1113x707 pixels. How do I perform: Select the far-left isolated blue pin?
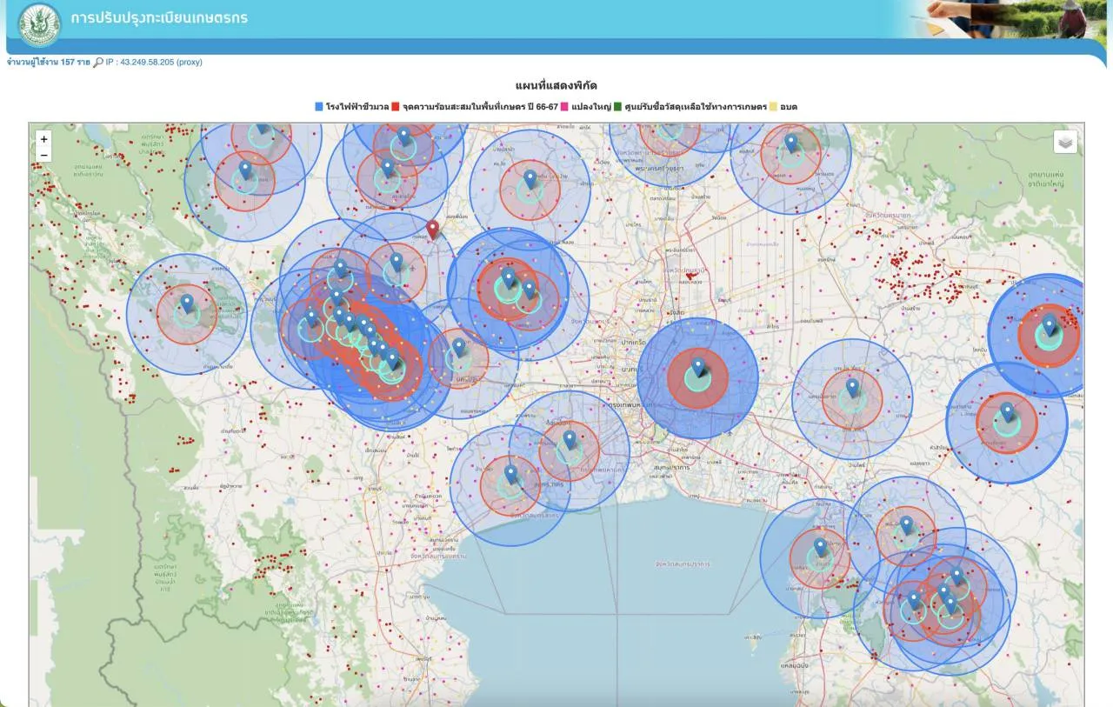pyautogui.click(x=187, y=304)
